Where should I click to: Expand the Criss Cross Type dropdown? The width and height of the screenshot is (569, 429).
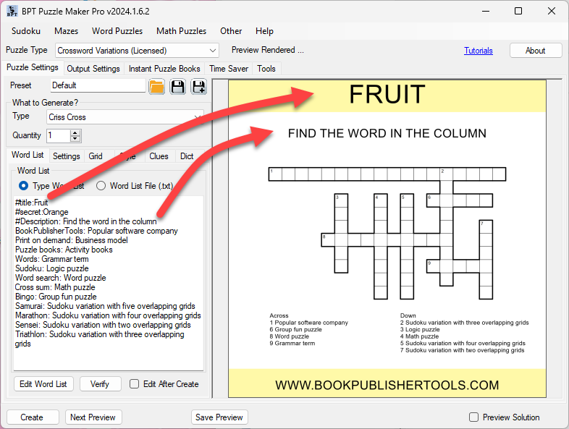point(198,117)
